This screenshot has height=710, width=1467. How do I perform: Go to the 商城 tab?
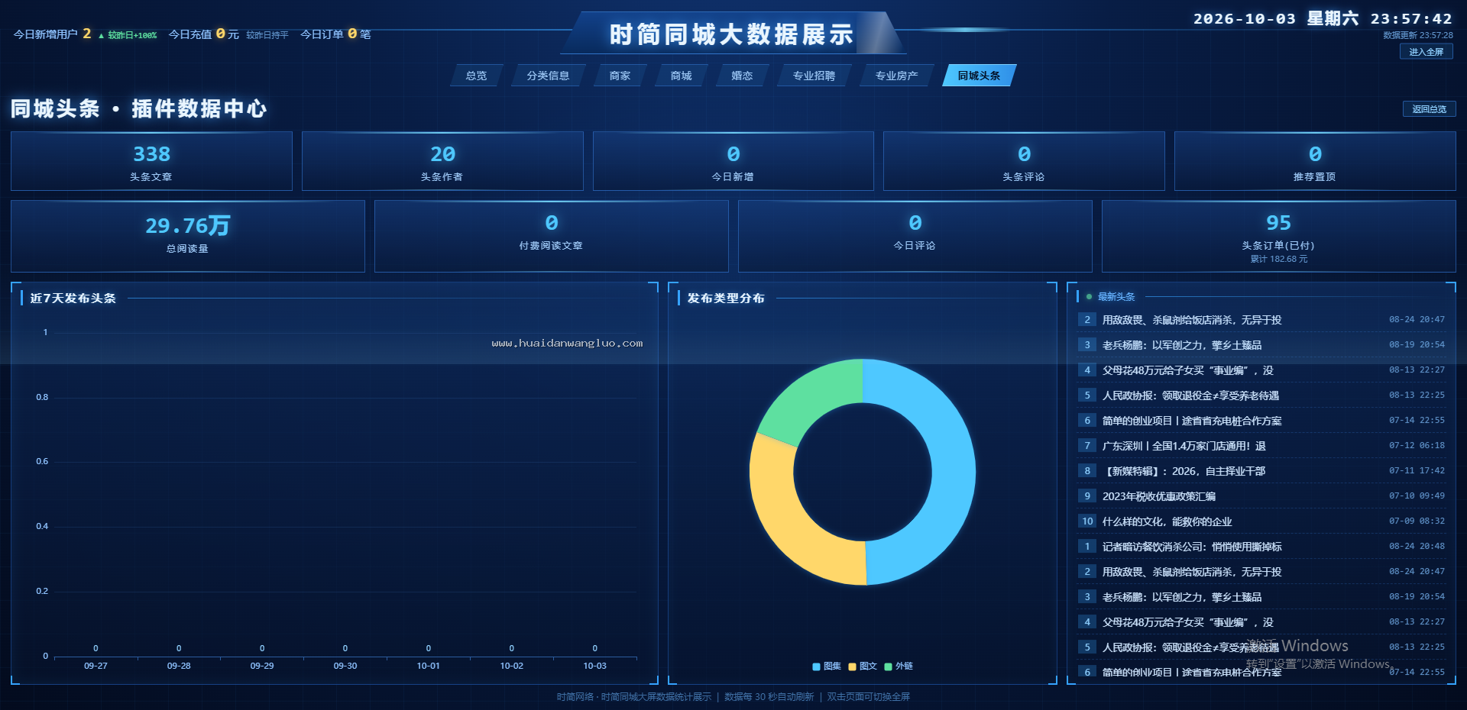[x=681, y=76]
